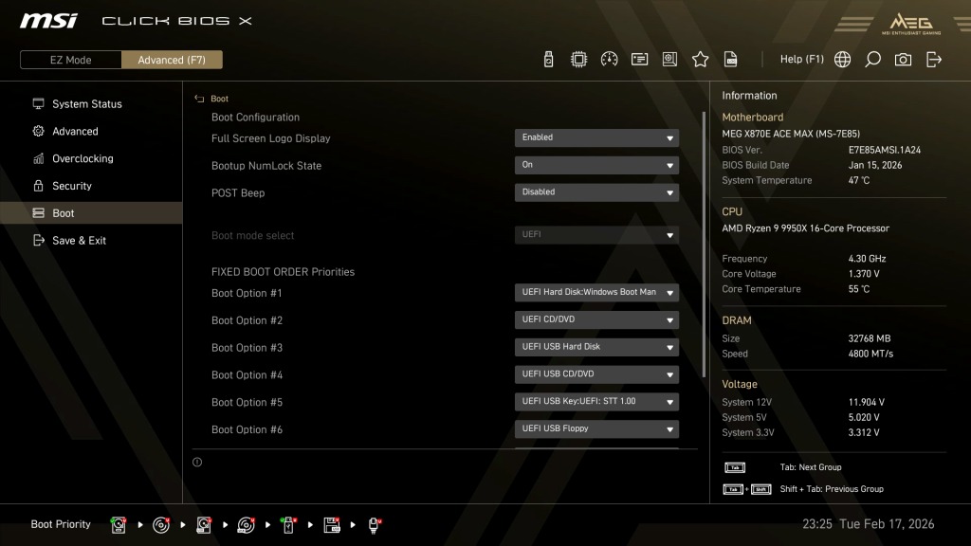Click motherboard name MEG X870E ACE MAX (MS-7E85)
Screen dimensions: 971x546
(x=791, y=134)
